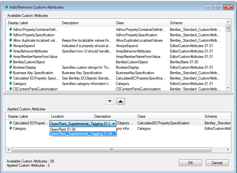
Task: Choose OpenPlant.01.04 from the location list
Action: coord(63,129)
